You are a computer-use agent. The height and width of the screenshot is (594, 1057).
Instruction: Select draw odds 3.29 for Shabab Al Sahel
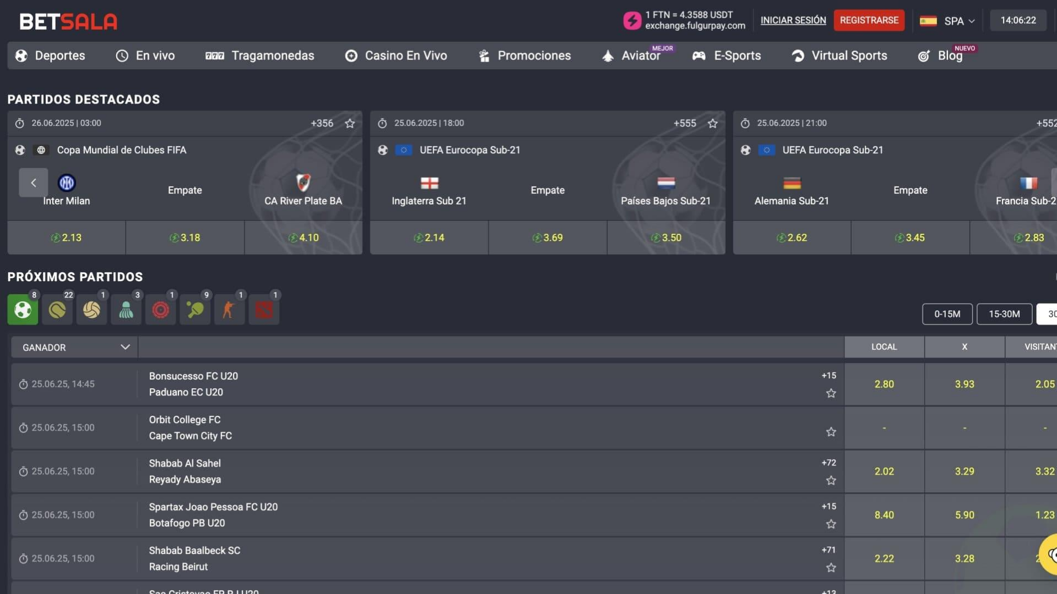tap(965, 471)
